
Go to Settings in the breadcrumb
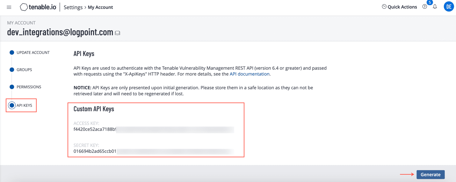(x=73, y=7)
